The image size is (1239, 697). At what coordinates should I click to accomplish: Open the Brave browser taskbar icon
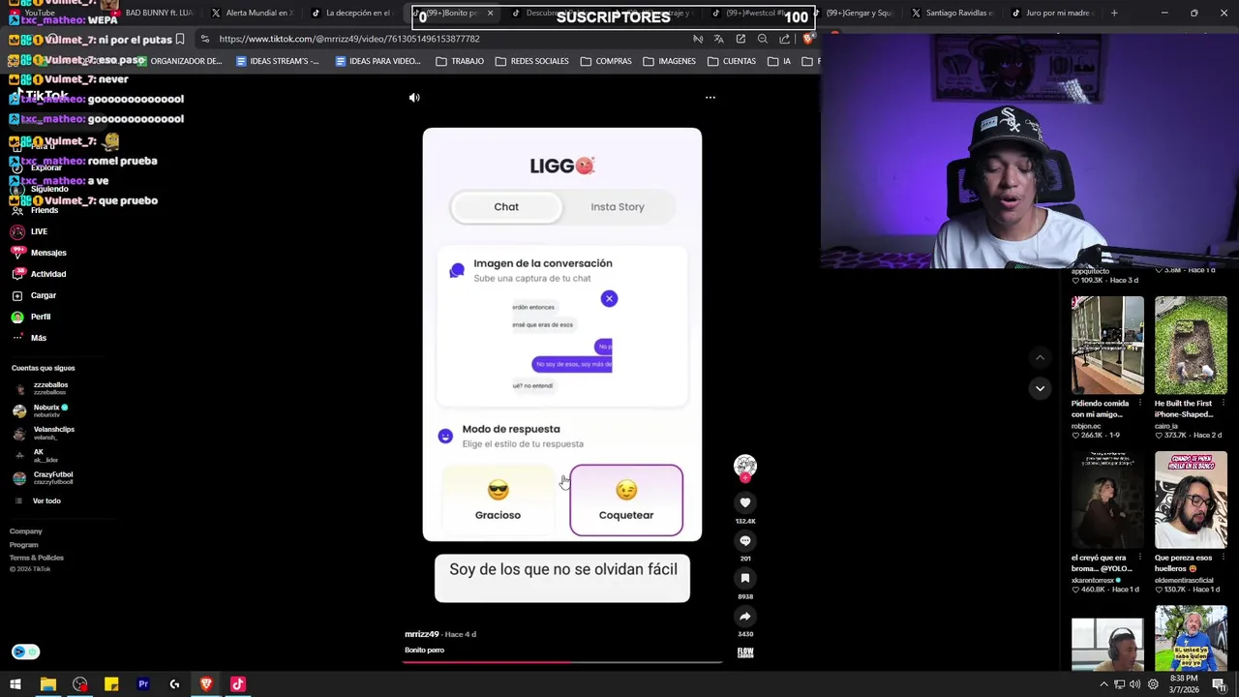[x=206, y=684]
